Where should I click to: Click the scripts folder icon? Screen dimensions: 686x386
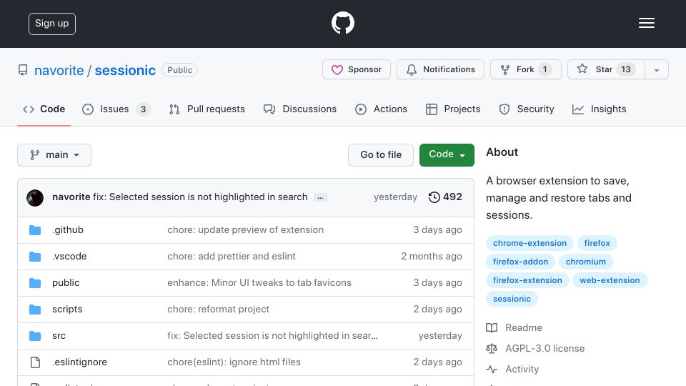tap(35, 310)
